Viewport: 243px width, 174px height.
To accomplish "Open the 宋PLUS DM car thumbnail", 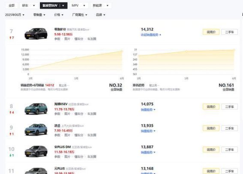I will 36,151.
